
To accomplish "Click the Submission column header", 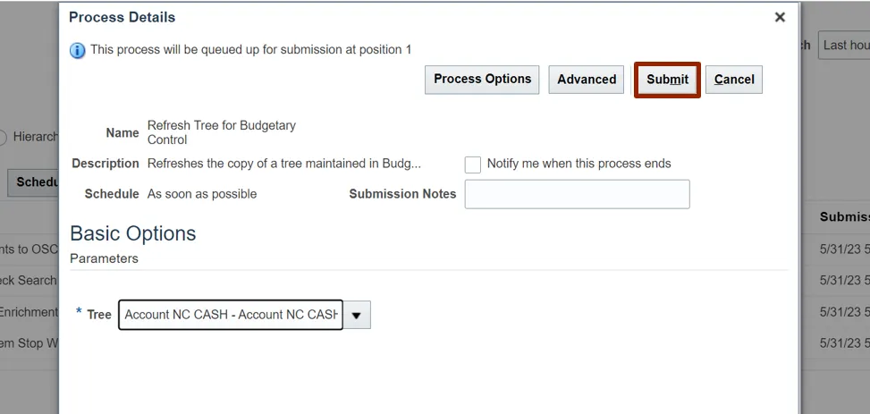I will [x=844, y=216].
